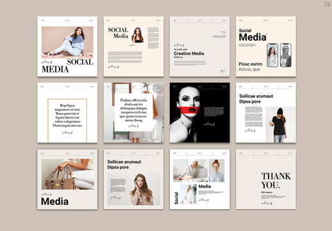Click the 'THANK YOU.' headline text
The width and height of the screenshot is (332, 231).
pos(276,181)
